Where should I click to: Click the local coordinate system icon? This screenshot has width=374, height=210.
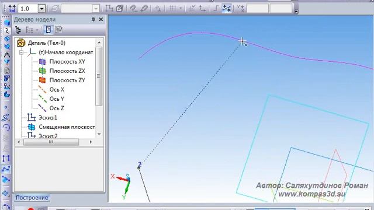[192, 9]
